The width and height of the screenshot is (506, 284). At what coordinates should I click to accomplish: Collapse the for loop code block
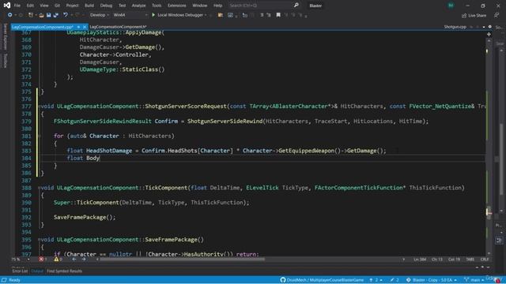pos(40,136)
